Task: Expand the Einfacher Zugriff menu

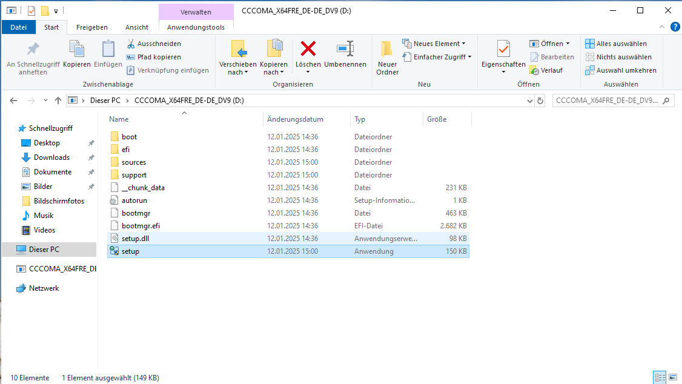Action: (470, 57)
